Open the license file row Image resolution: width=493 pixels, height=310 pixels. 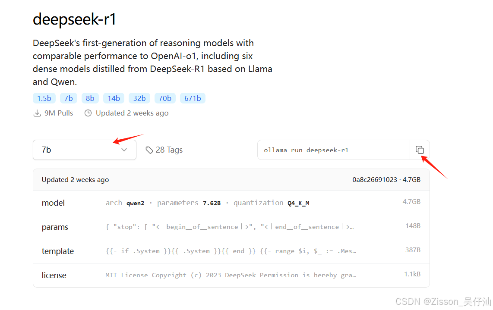[x=231, y=275]
